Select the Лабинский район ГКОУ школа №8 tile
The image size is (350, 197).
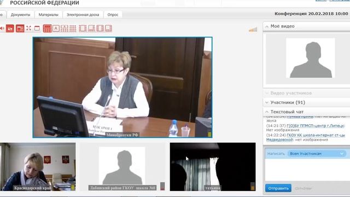tap(122, 167)
